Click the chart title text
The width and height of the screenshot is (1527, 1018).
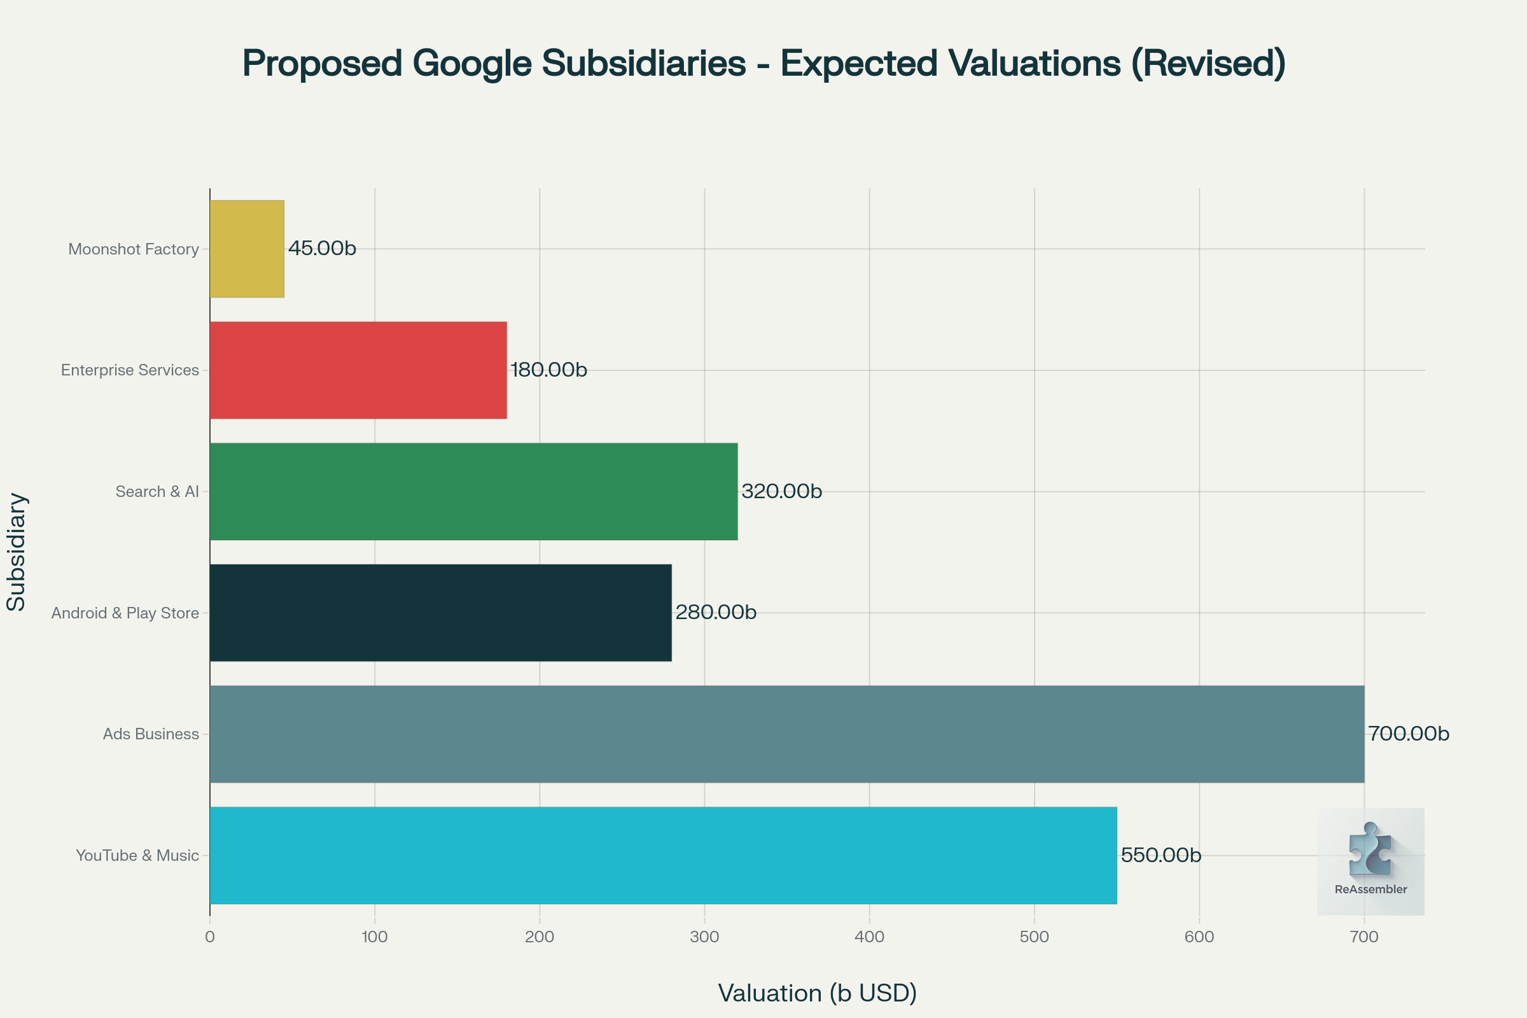coord(763,64)
